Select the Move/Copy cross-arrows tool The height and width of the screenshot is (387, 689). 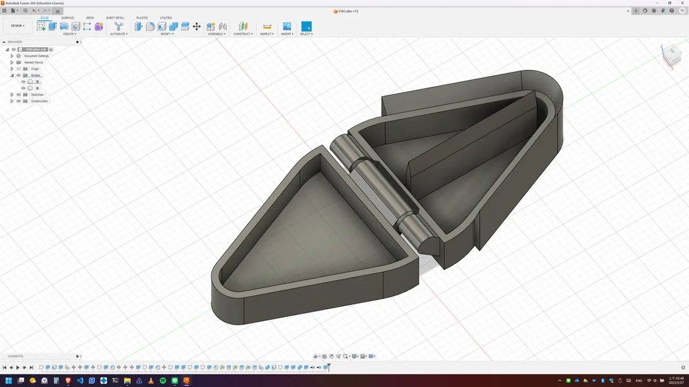click(x=196, y=26)
